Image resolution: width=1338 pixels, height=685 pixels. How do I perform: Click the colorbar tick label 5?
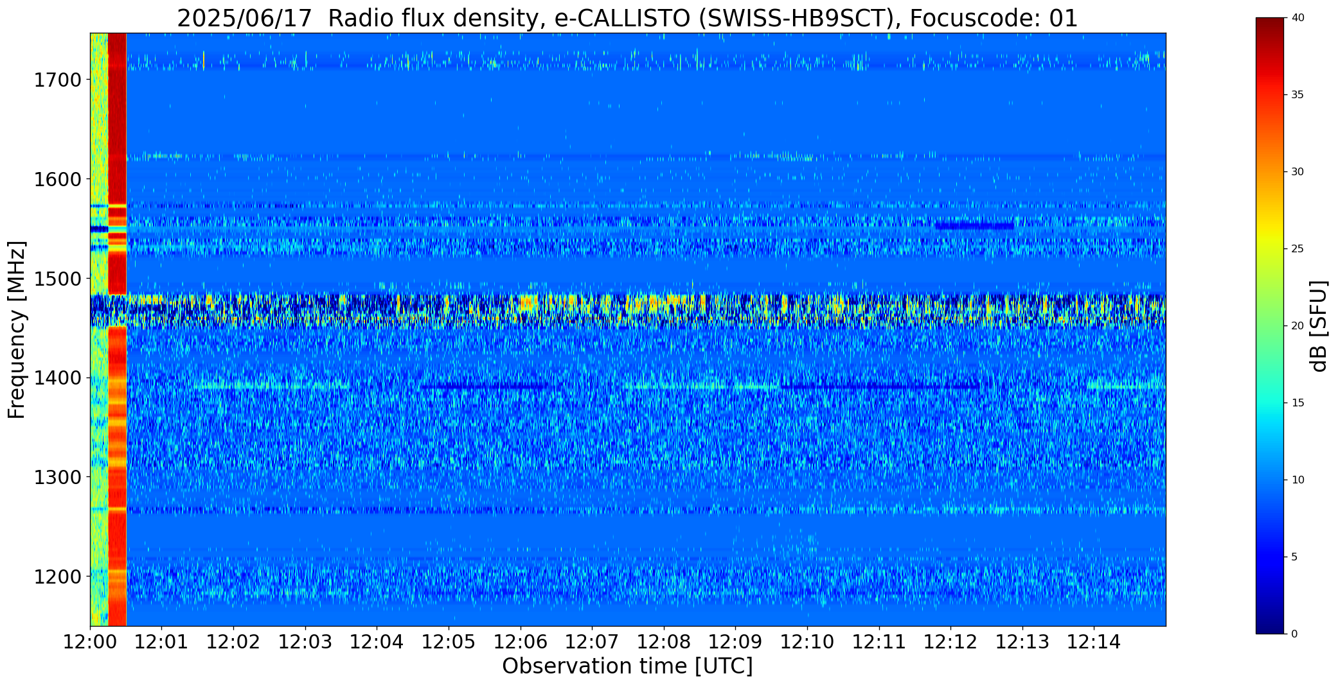(x=1294, y=557)
